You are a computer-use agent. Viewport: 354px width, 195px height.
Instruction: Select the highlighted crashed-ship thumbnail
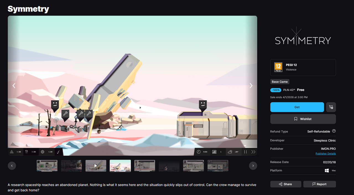click(120, 166)
